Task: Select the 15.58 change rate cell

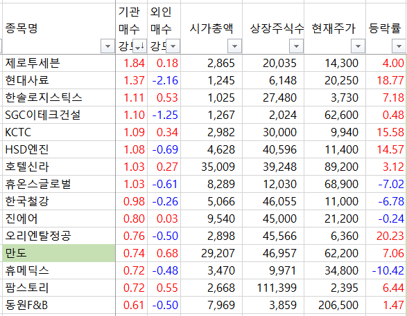Action: click(386, 132)
